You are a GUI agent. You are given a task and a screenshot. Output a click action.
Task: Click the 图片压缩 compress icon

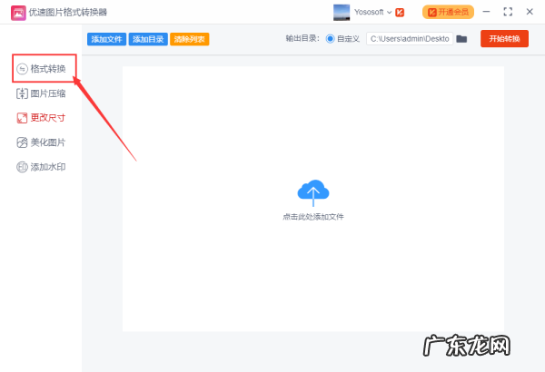[x=22, y=93]
